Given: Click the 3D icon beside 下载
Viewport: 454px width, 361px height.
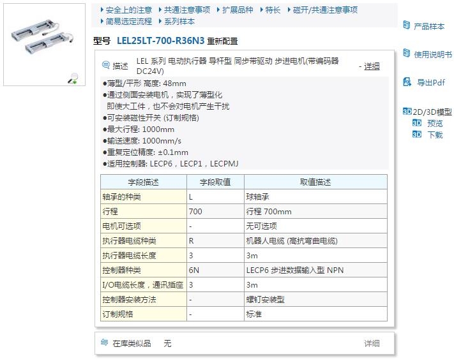Looking at the screenshot, I should (416, 135).
